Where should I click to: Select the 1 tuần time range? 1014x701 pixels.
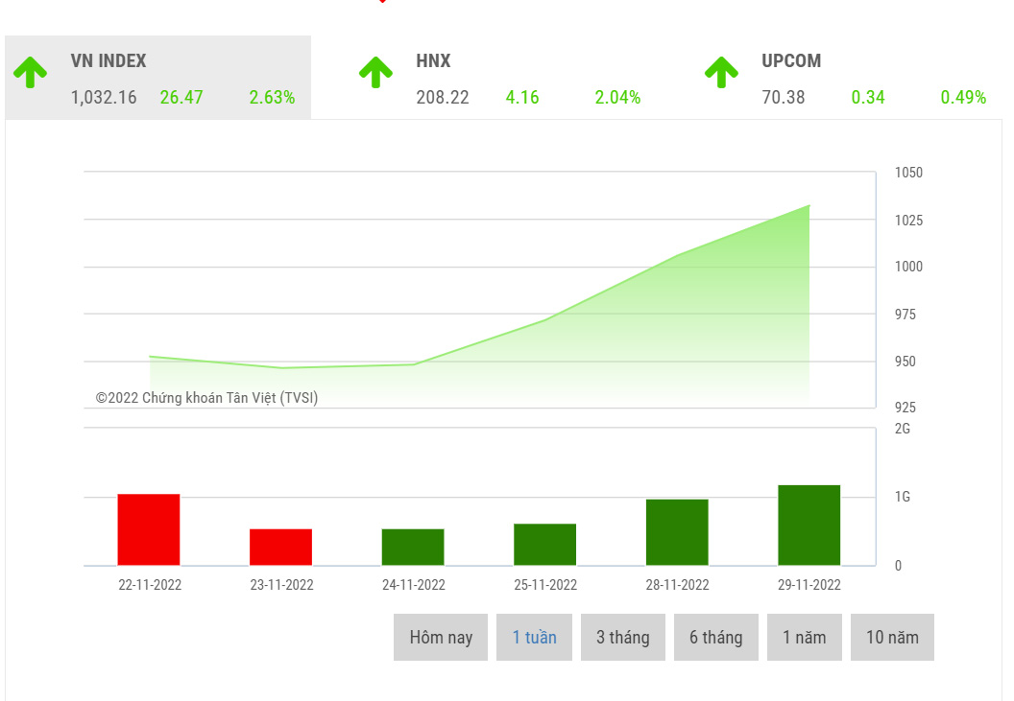click(534, 638)
